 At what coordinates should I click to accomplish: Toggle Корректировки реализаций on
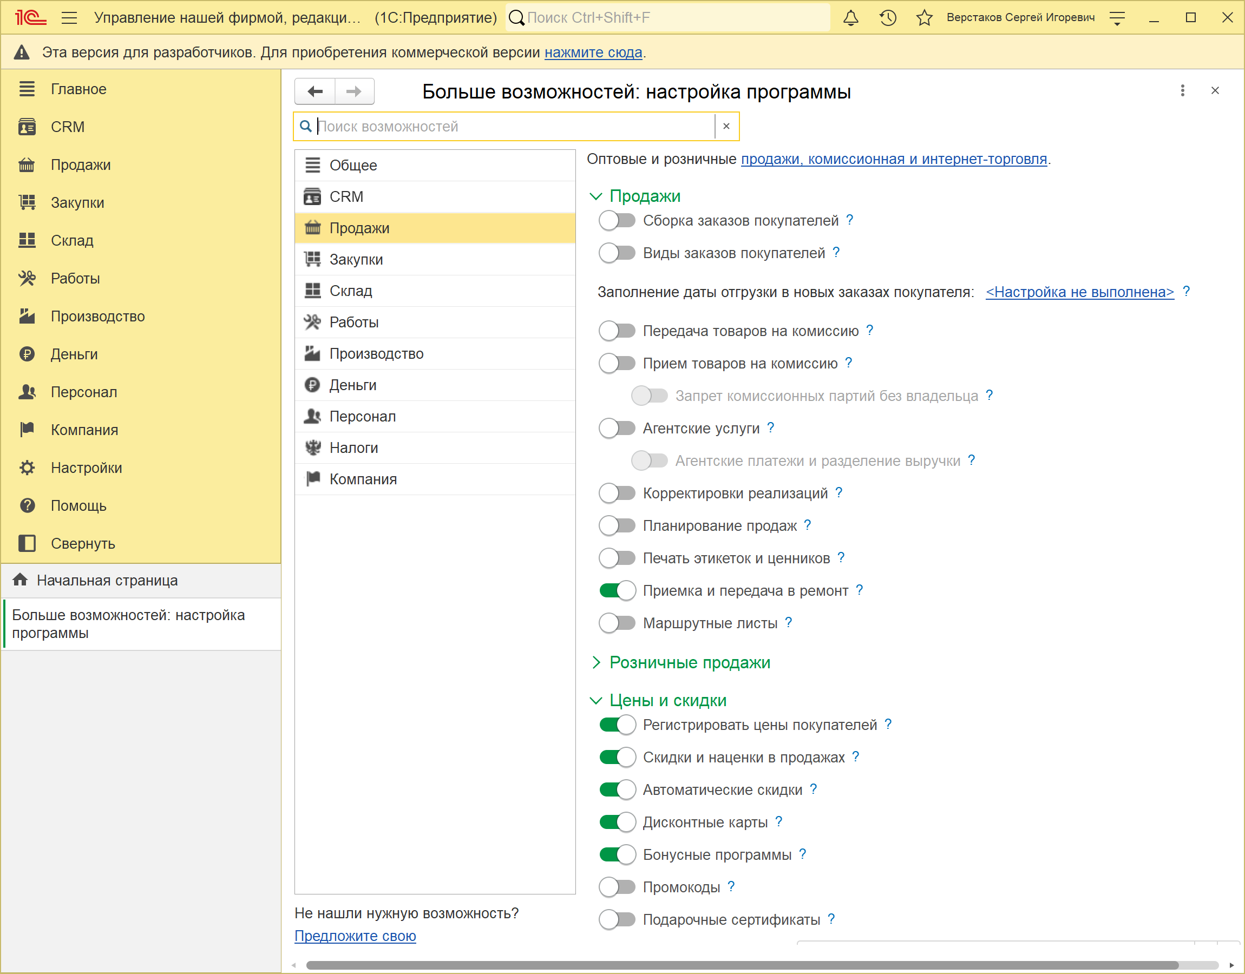point(617,493)
